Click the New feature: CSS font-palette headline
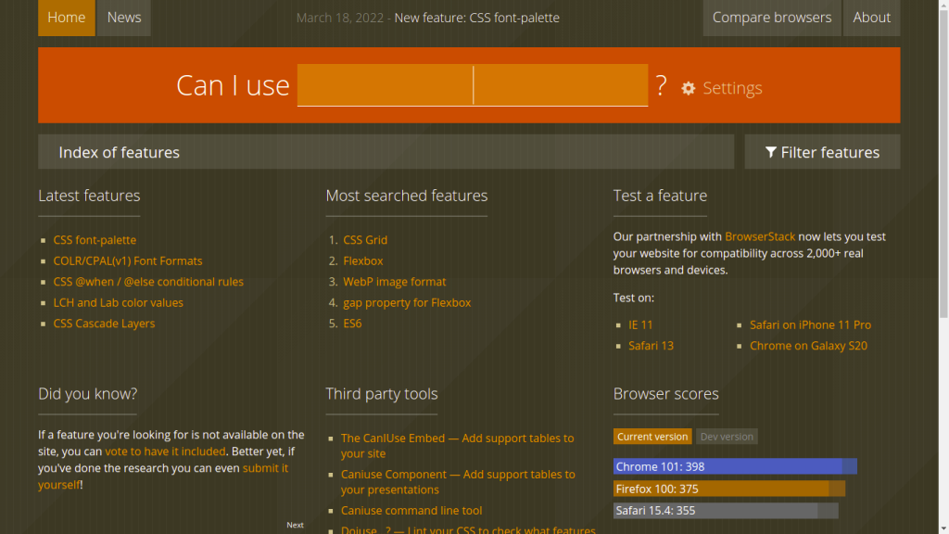The height and width of the screenshot is (534, 949). pos(476,18)
